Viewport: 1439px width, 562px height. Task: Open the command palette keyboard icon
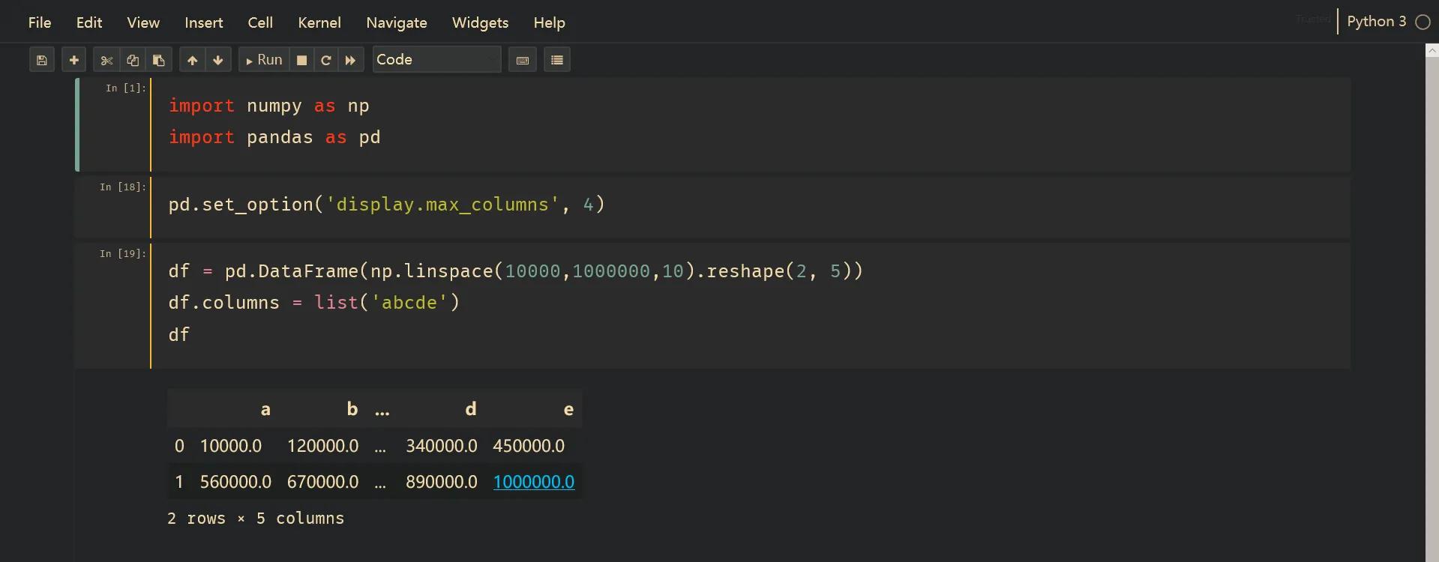[x=523, y=60]
